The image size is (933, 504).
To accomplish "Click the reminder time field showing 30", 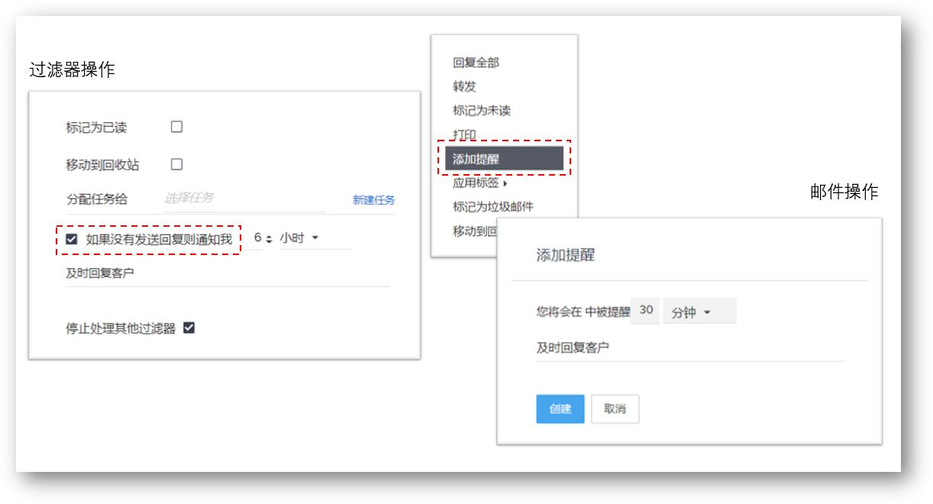I will click(x=646, y=311).
